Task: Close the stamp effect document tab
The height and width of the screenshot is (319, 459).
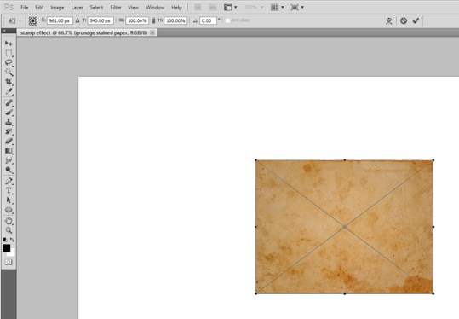Action: click(152, 32)
